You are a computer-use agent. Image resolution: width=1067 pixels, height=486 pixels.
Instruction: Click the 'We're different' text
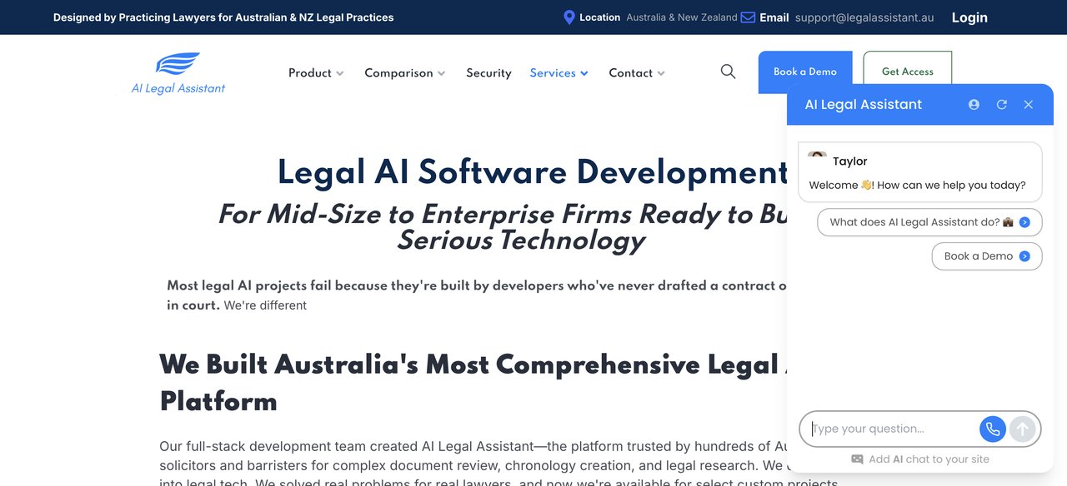point(265,305)
